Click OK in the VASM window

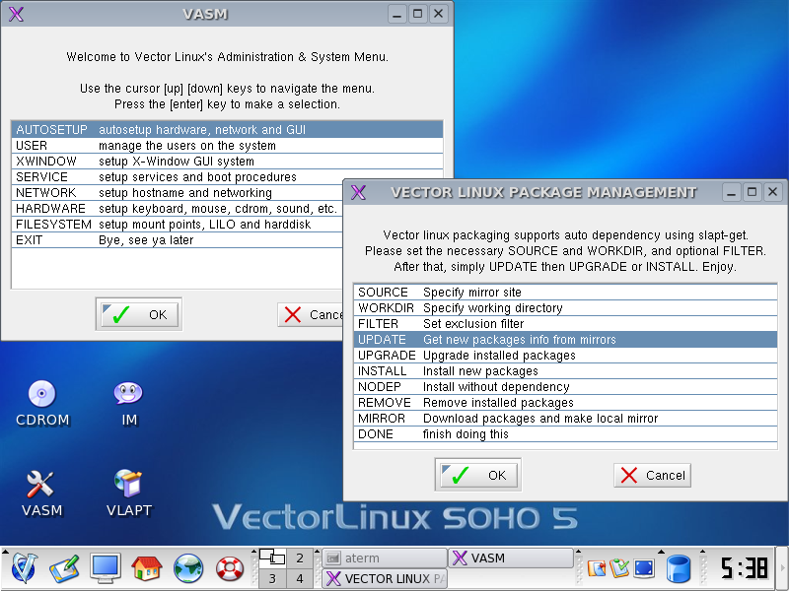[139, 314]
